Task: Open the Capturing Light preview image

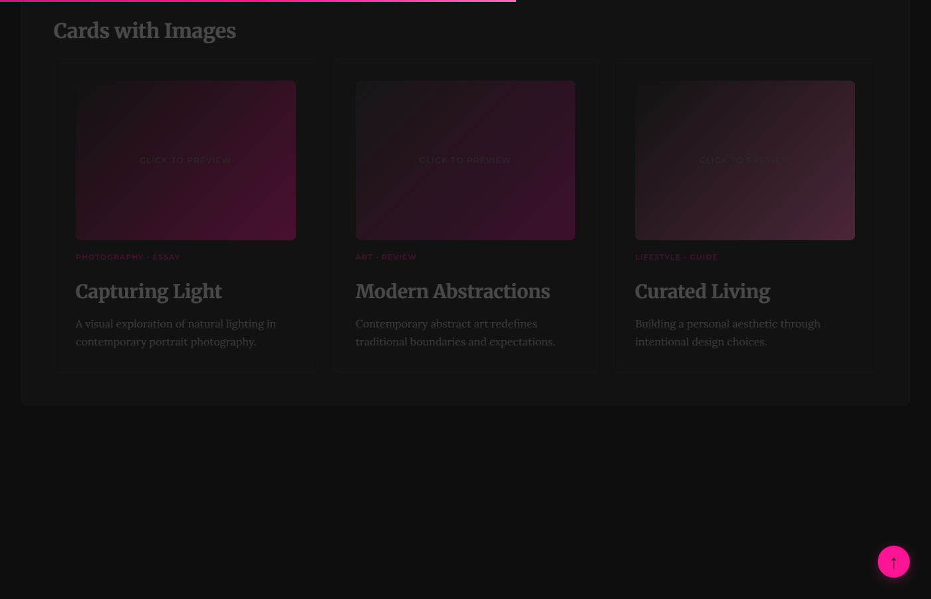Action: coord(186,160)
